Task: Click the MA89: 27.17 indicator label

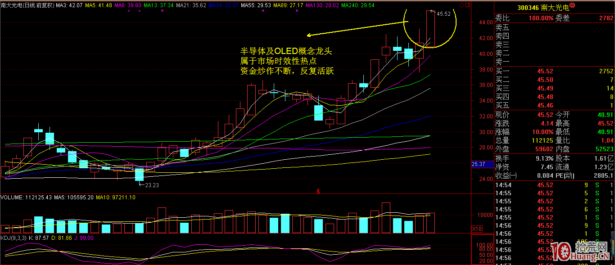Action: 288,5
